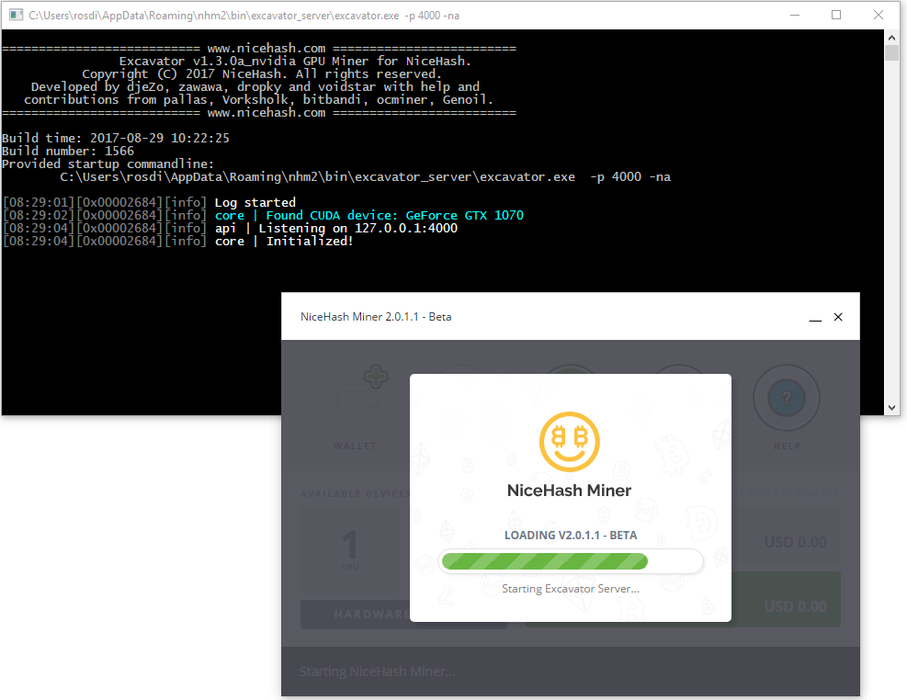Close the excavator console window
The width and height of the screenshot is (907, 700).
[x=879, y=15]
